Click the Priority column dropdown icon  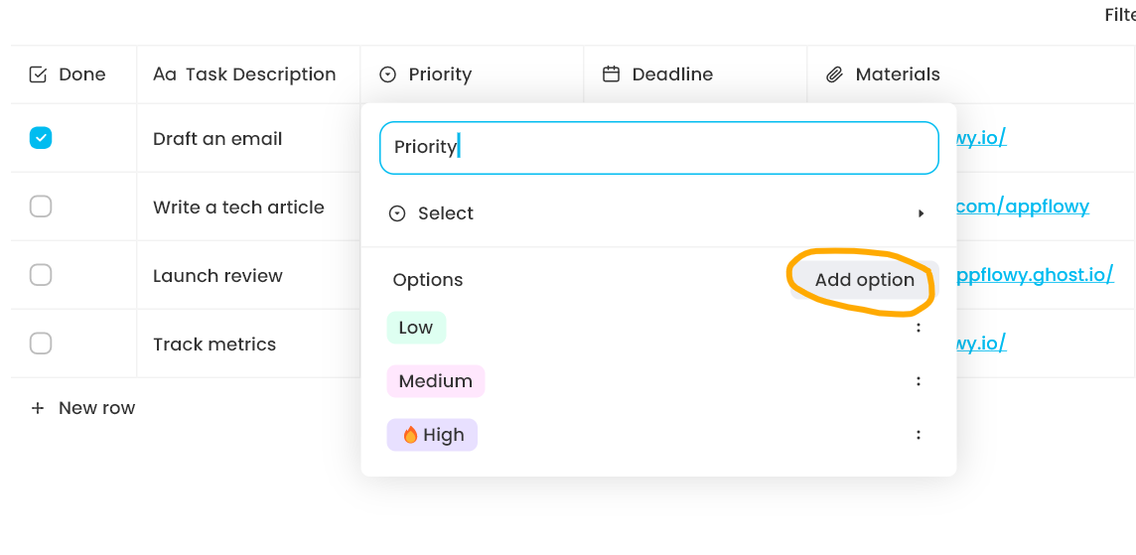tap(388, 74)
